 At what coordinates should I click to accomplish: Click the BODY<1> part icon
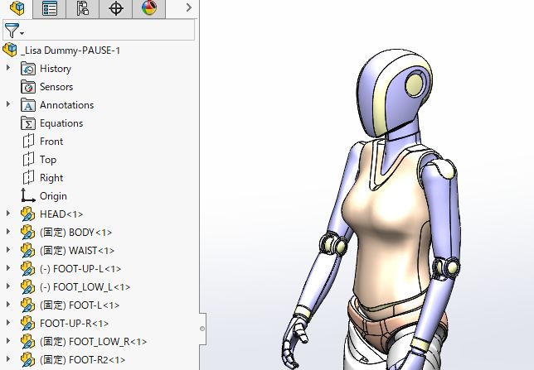click(x=27, y=233)
